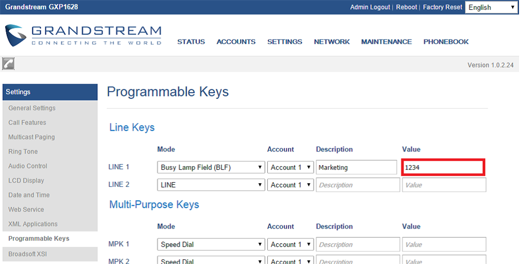This screenshot has width=520, height=264.
Task: Open Ring Tone settings
Action: pyautogui.click(x=23, y=152)
